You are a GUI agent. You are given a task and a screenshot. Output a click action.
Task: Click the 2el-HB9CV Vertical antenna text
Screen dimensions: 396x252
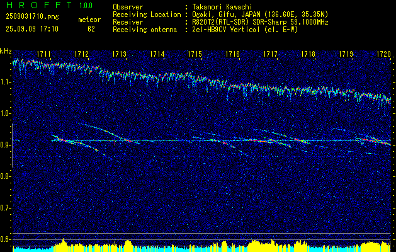pyautogui.click(x=244, y=30)
